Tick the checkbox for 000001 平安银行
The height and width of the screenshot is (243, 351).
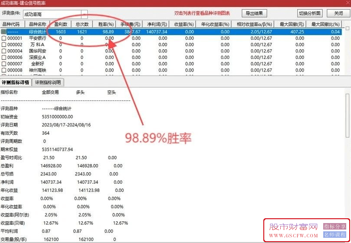pos(3,38)
